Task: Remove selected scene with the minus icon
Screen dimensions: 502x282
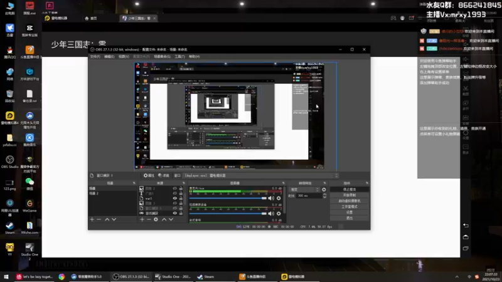Action: tap(99, 219)
